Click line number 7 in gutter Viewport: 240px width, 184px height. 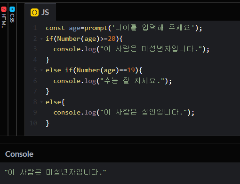coord(35,92)
